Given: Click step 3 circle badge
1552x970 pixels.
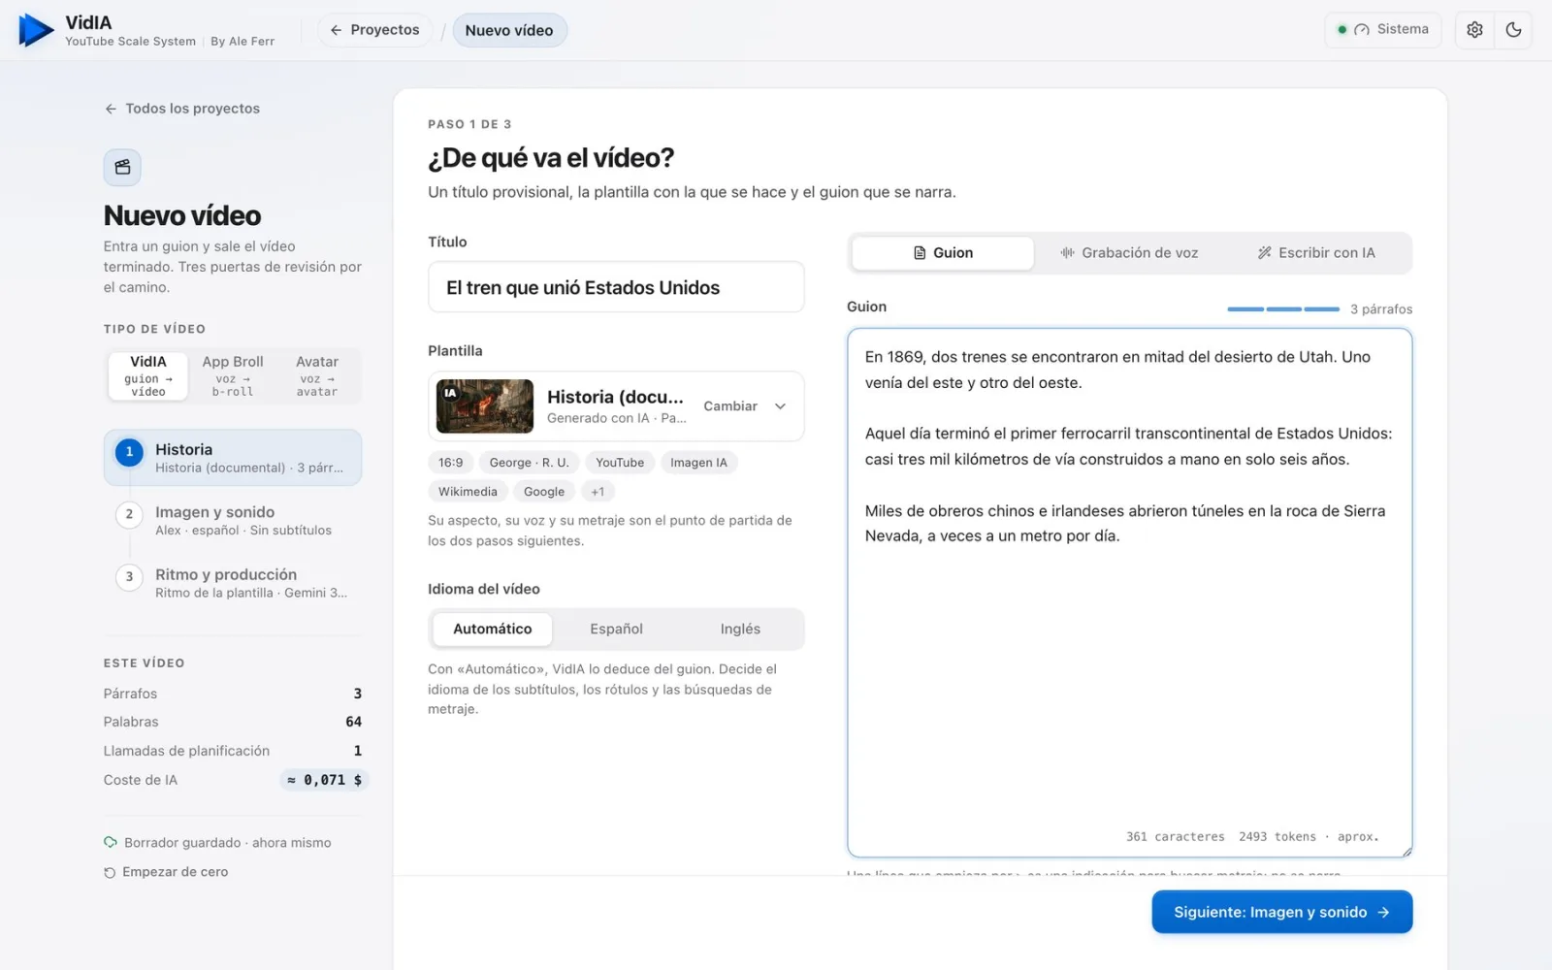Looking at the screenshot, I should pos(129,577).
